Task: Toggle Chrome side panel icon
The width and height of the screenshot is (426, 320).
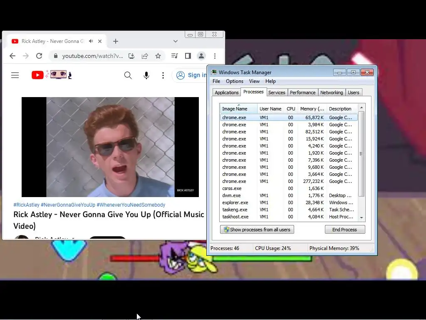Action: click(x=188, y=56)
